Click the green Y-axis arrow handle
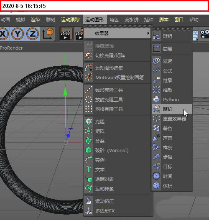Image resolution: width=209 pixels, height=220 pixels. coord(65,92)
